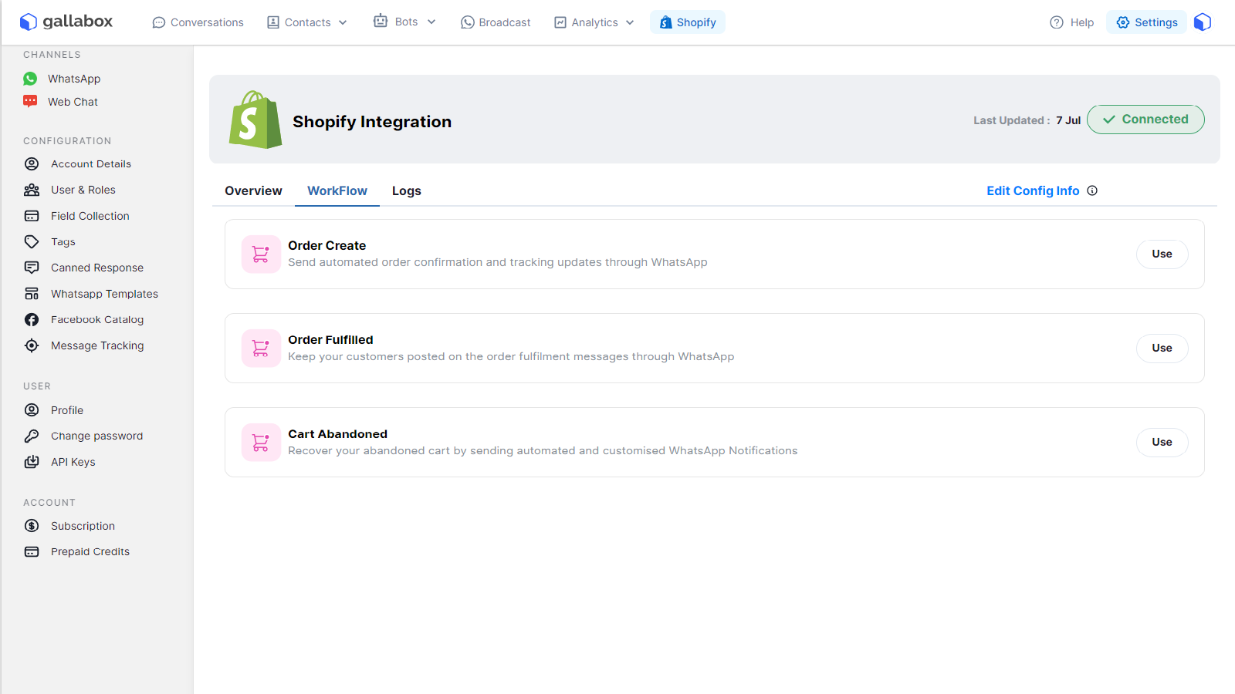Use the Order Fulfilled workflow
Viewport: 1235px width, 694px height.
pyautogui.click(x=1162, y=348)
